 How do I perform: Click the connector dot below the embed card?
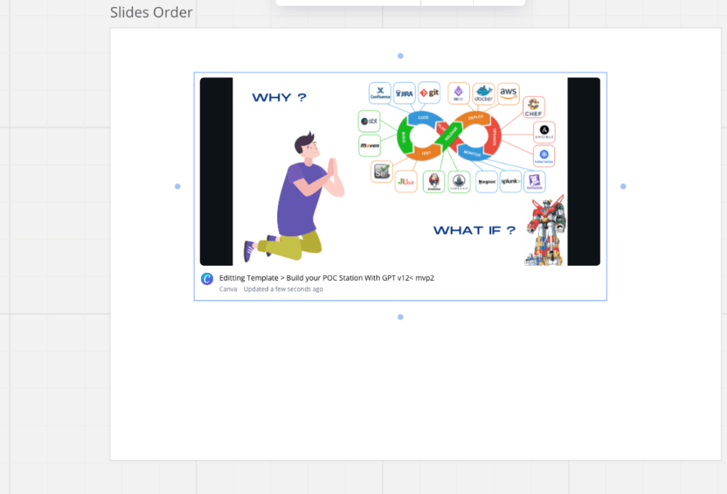pos(401,317)
